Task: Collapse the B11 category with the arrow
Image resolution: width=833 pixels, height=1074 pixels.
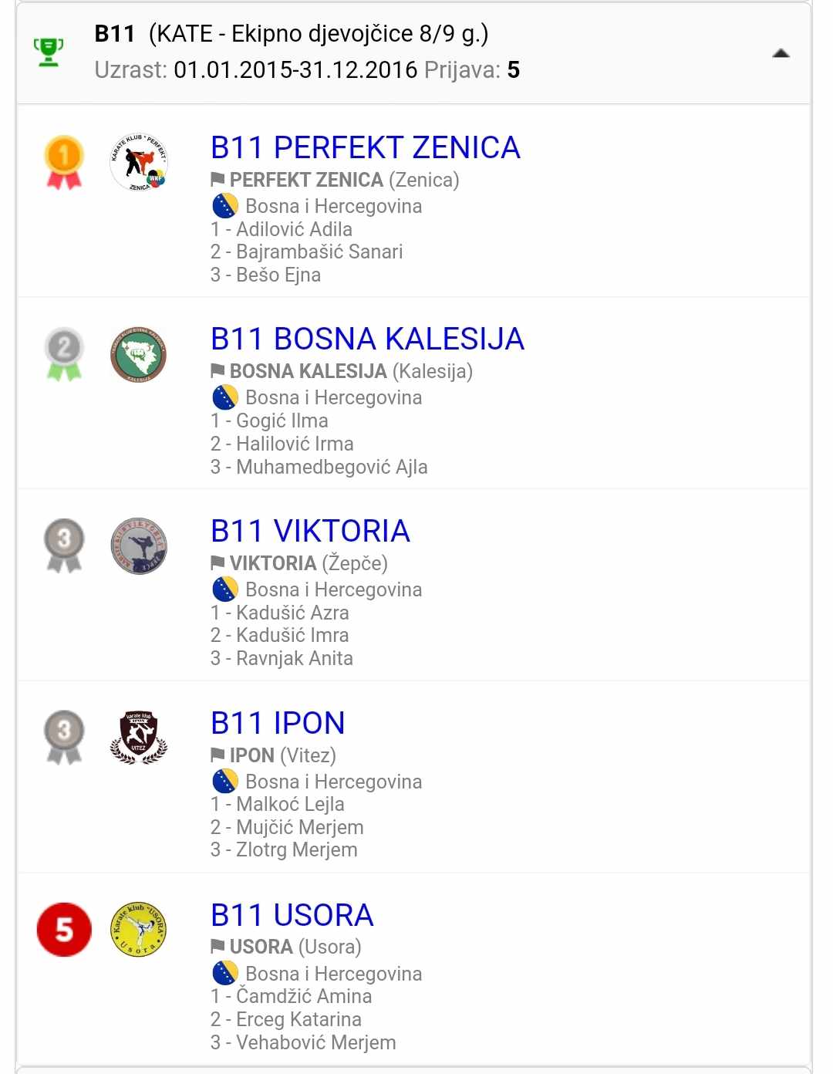Action: click(x=781, y=53)
